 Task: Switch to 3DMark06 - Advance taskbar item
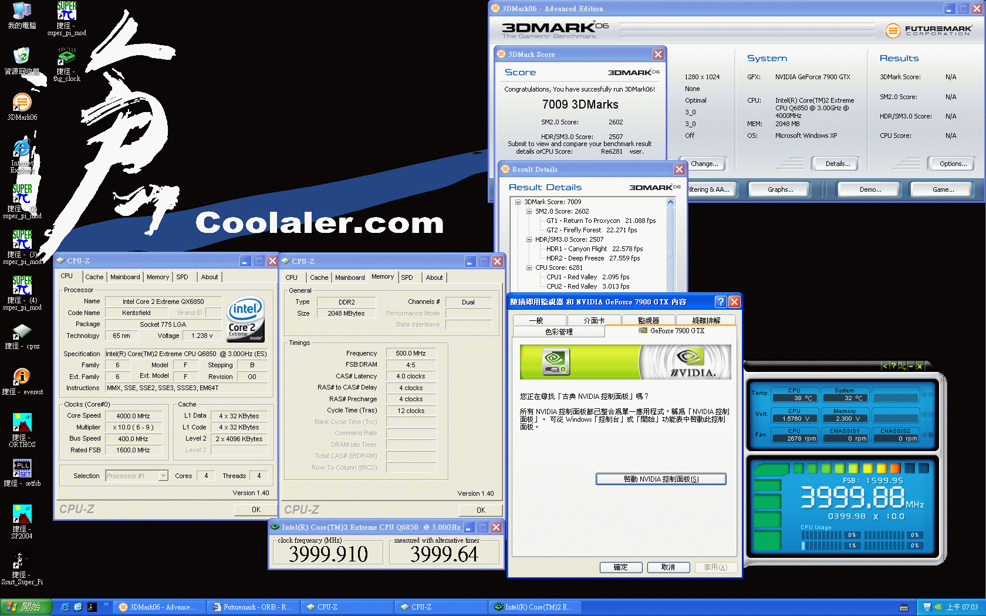(158, 607)
